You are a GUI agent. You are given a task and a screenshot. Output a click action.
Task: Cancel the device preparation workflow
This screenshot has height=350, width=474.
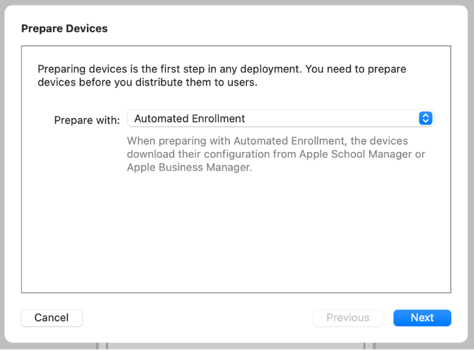click(51, 317)
